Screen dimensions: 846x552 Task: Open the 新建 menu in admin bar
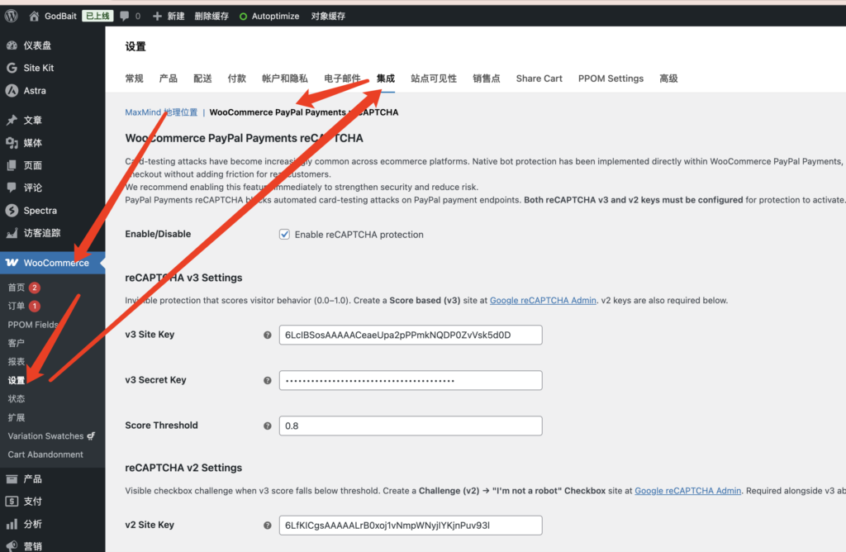pos(169,16)
